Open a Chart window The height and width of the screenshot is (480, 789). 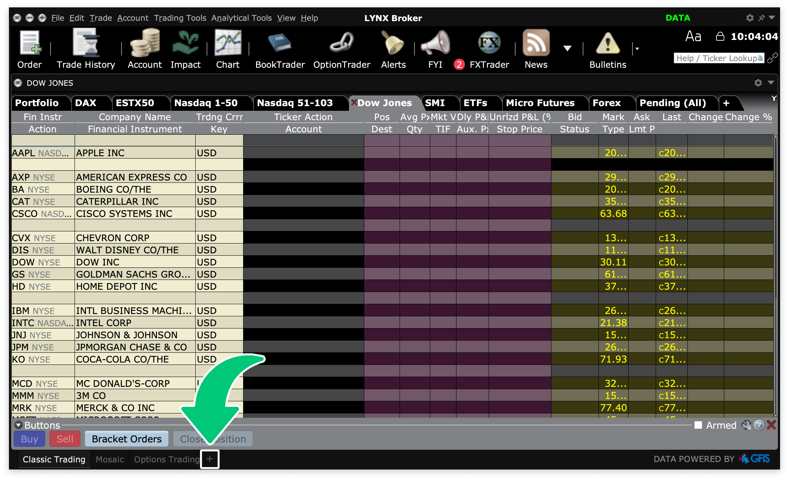click(x=228, y=43)
